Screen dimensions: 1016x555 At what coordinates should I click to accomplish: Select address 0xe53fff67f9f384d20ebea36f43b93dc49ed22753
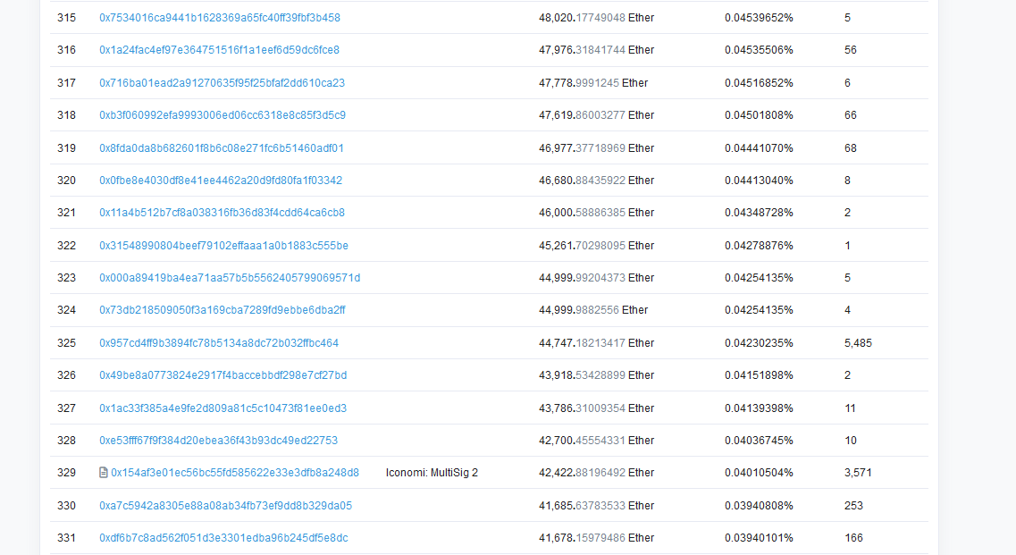(x=218, y=441)
